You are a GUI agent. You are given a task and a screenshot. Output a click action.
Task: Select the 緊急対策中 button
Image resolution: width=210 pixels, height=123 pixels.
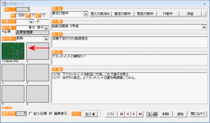pyautogui.click(x=145, y=13)
